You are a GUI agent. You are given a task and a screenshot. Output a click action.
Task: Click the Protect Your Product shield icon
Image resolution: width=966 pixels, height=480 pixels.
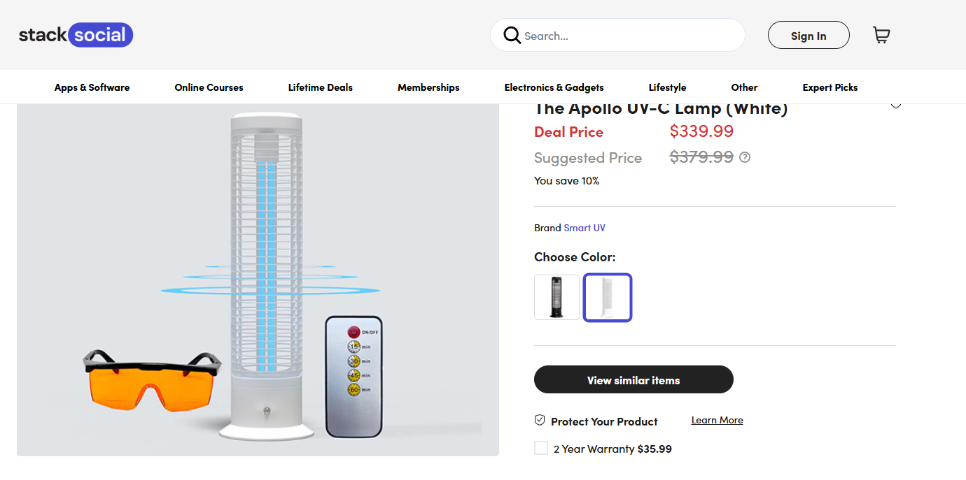point(540,421)
